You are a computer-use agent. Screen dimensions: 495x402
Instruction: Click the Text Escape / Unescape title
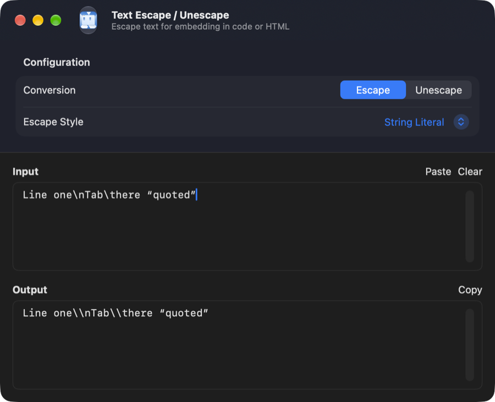click(x=170, y=15)
